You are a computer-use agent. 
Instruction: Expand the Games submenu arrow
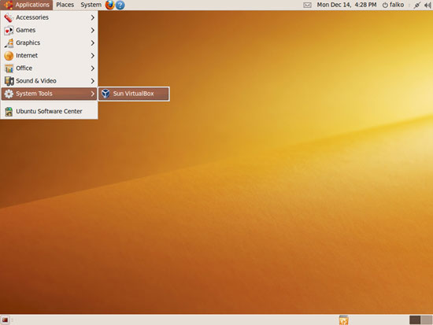[93, 30]
